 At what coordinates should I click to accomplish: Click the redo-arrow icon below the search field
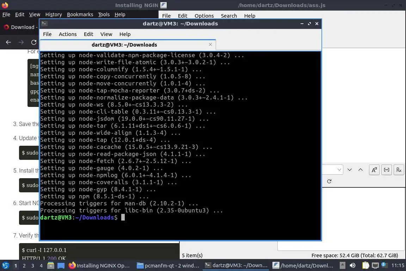(330, 181)
